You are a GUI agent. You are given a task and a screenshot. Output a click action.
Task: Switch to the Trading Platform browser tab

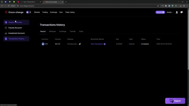[31, 2]
